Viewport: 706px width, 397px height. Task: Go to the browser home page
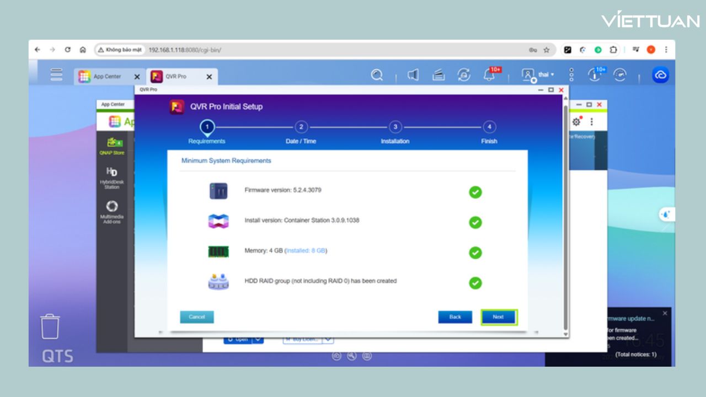pyautogui.click(x=82, y=50)
